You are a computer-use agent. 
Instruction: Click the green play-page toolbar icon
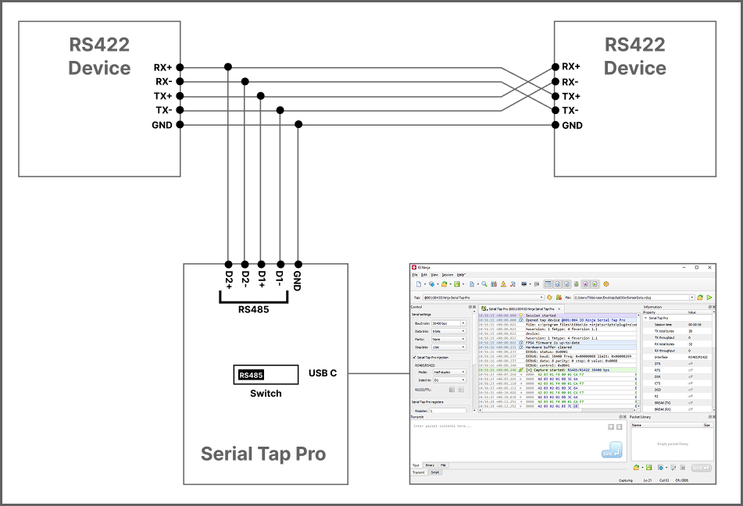click(x=595, y=283)
